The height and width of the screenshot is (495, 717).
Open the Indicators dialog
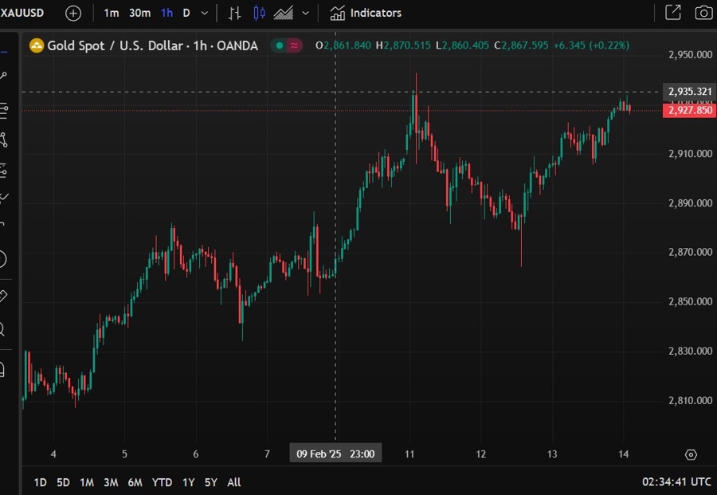(366, 13)
